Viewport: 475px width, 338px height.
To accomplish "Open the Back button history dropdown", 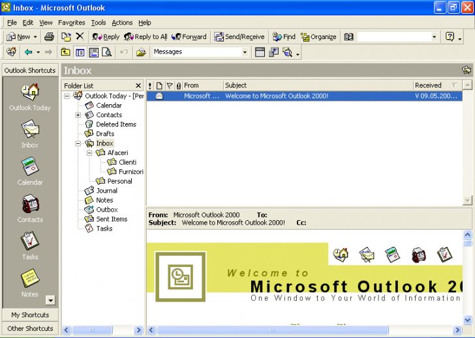I will (x=38, y=52).
